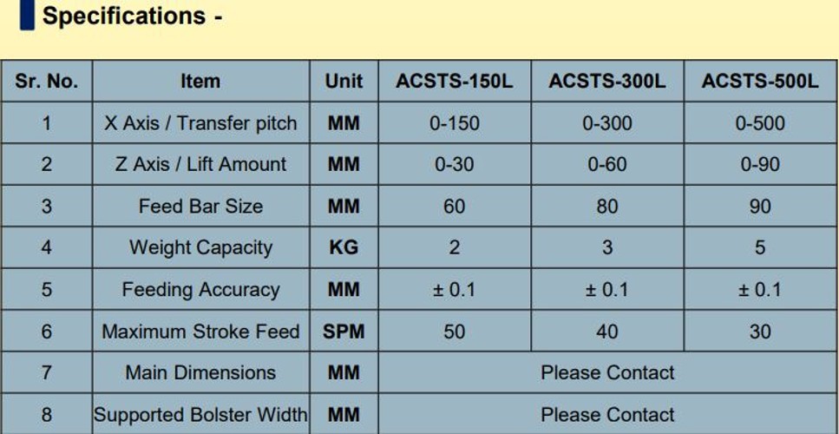Screen dimensions: 839x434
Task: Select the ACSTS-300L column header
Action: (607, 82)
